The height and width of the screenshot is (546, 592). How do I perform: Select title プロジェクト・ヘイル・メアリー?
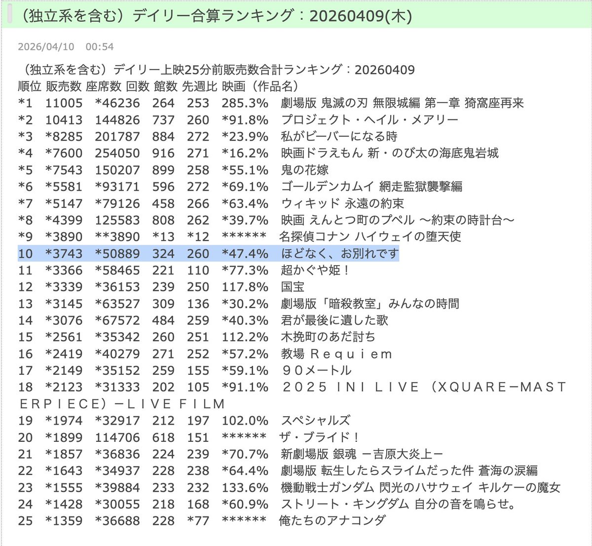[x=370, y=120]
